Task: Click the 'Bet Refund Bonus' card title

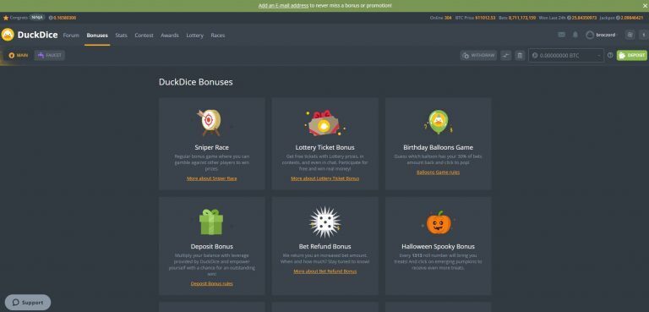Action: [324, 247]
